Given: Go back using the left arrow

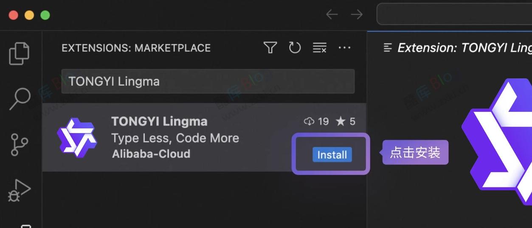Looking at the screenshot, I should coord(332,14).
